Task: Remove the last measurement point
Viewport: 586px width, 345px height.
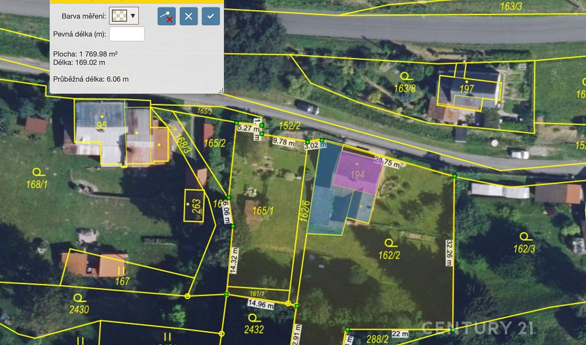Action: (x=166, y=17)
